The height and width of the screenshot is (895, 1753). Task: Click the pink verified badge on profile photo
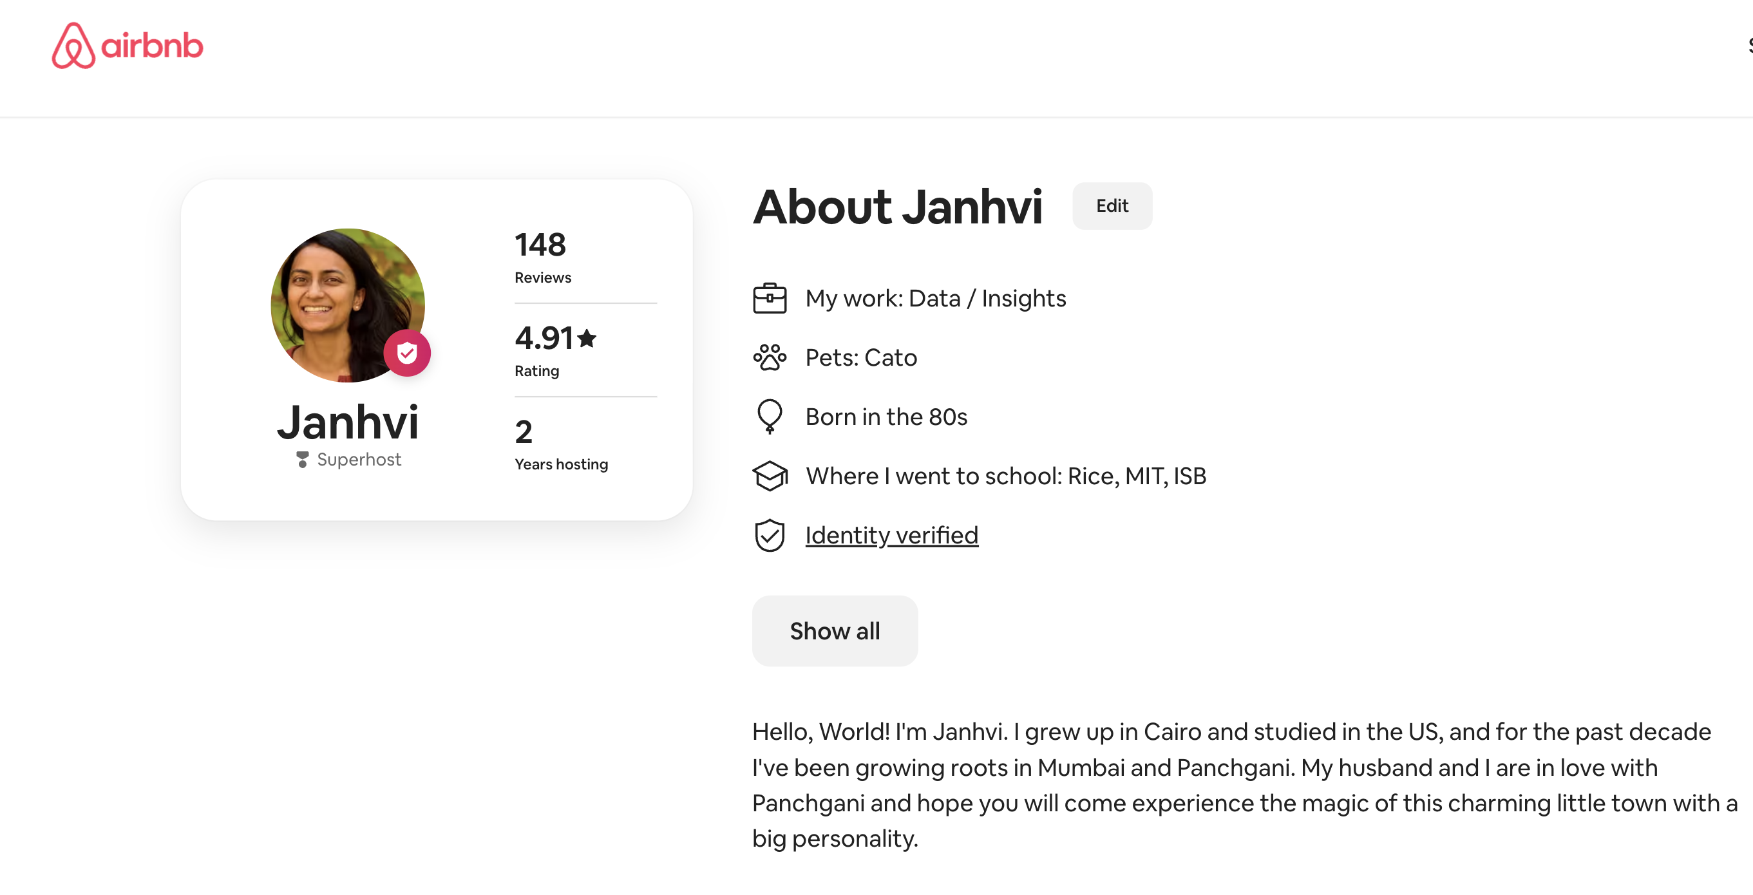click(408, 353)
